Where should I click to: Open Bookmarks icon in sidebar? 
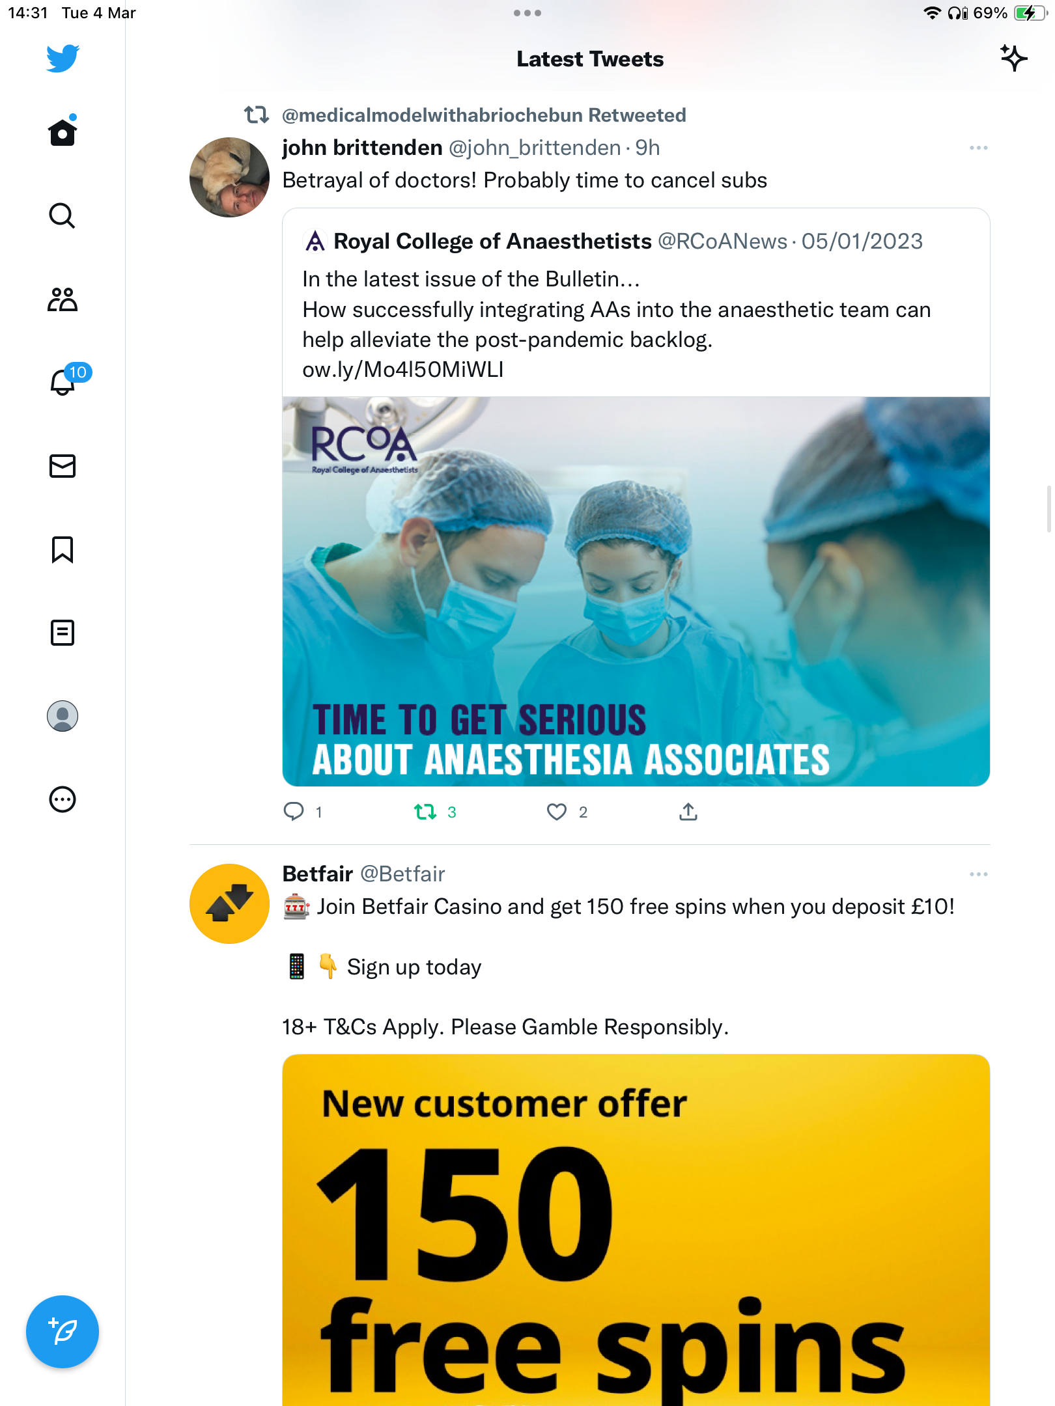tap(63, 549)
